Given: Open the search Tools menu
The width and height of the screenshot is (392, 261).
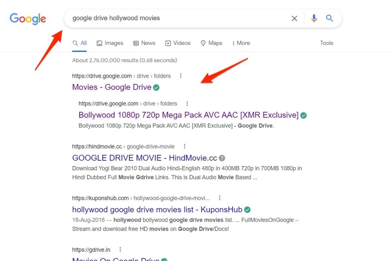Looking at the screenshot, I should pos(327,43).
